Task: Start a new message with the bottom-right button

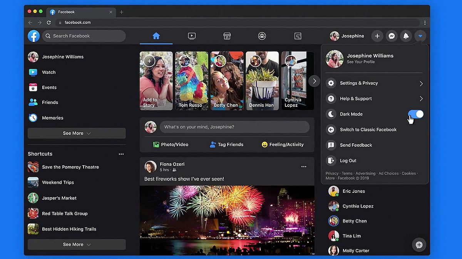Action: 419,244
